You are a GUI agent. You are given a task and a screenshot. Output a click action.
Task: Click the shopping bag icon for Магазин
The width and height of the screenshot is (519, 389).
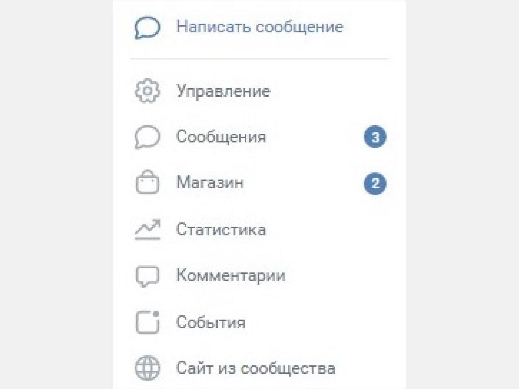[147, 182]
